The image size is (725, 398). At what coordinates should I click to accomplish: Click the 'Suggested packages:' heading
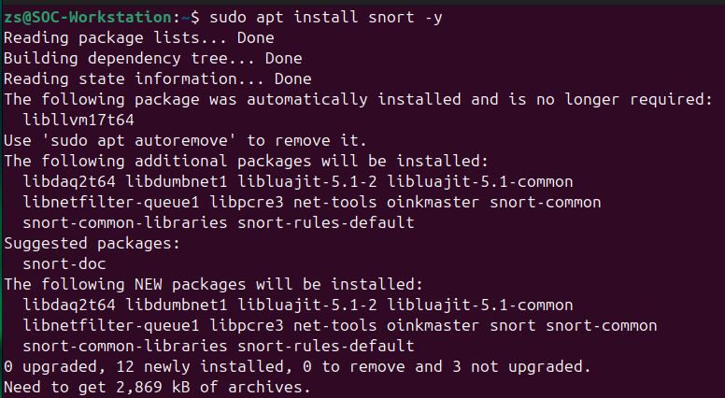pos(92,244)
